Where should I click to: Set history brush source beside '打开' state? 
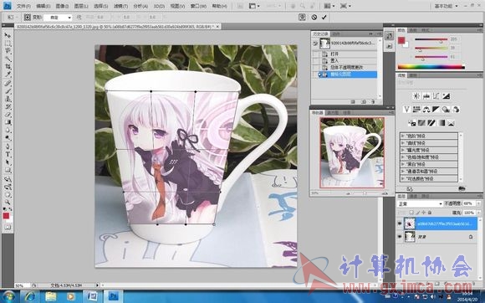tap(315, 54)
